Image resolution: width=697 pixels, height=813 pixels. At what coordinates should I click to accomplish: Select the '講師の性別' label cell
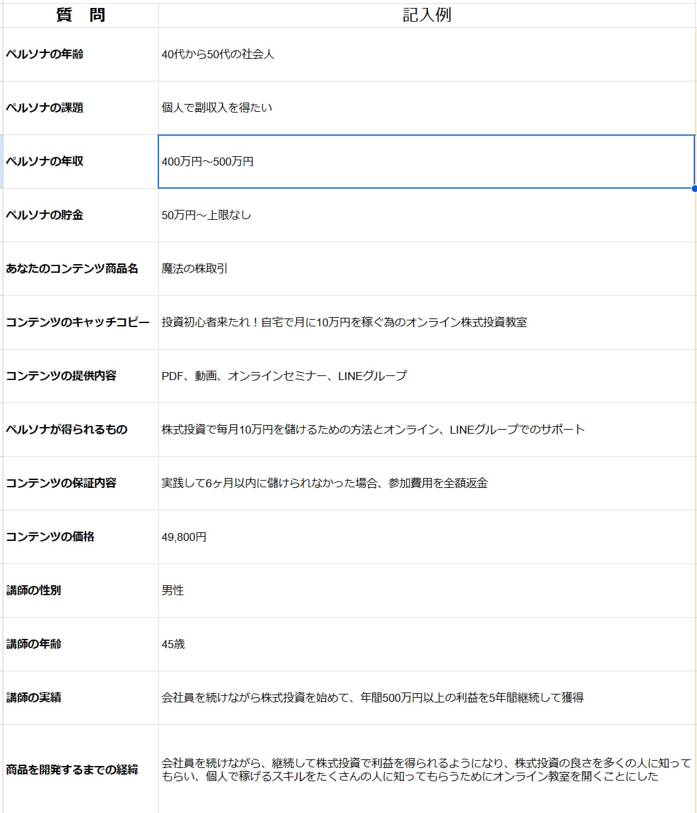pos(81,591)
